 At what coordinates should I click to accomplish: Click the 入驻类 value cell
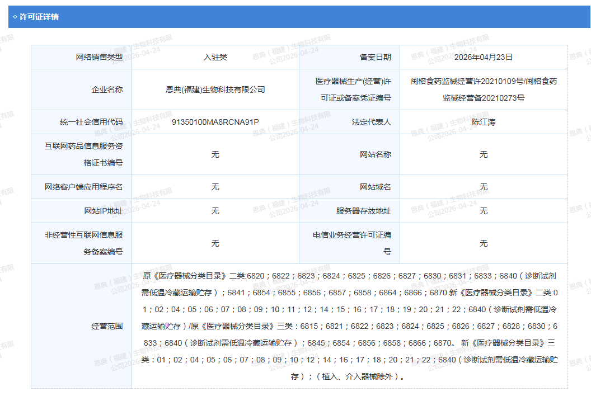[x=215, y=57]
